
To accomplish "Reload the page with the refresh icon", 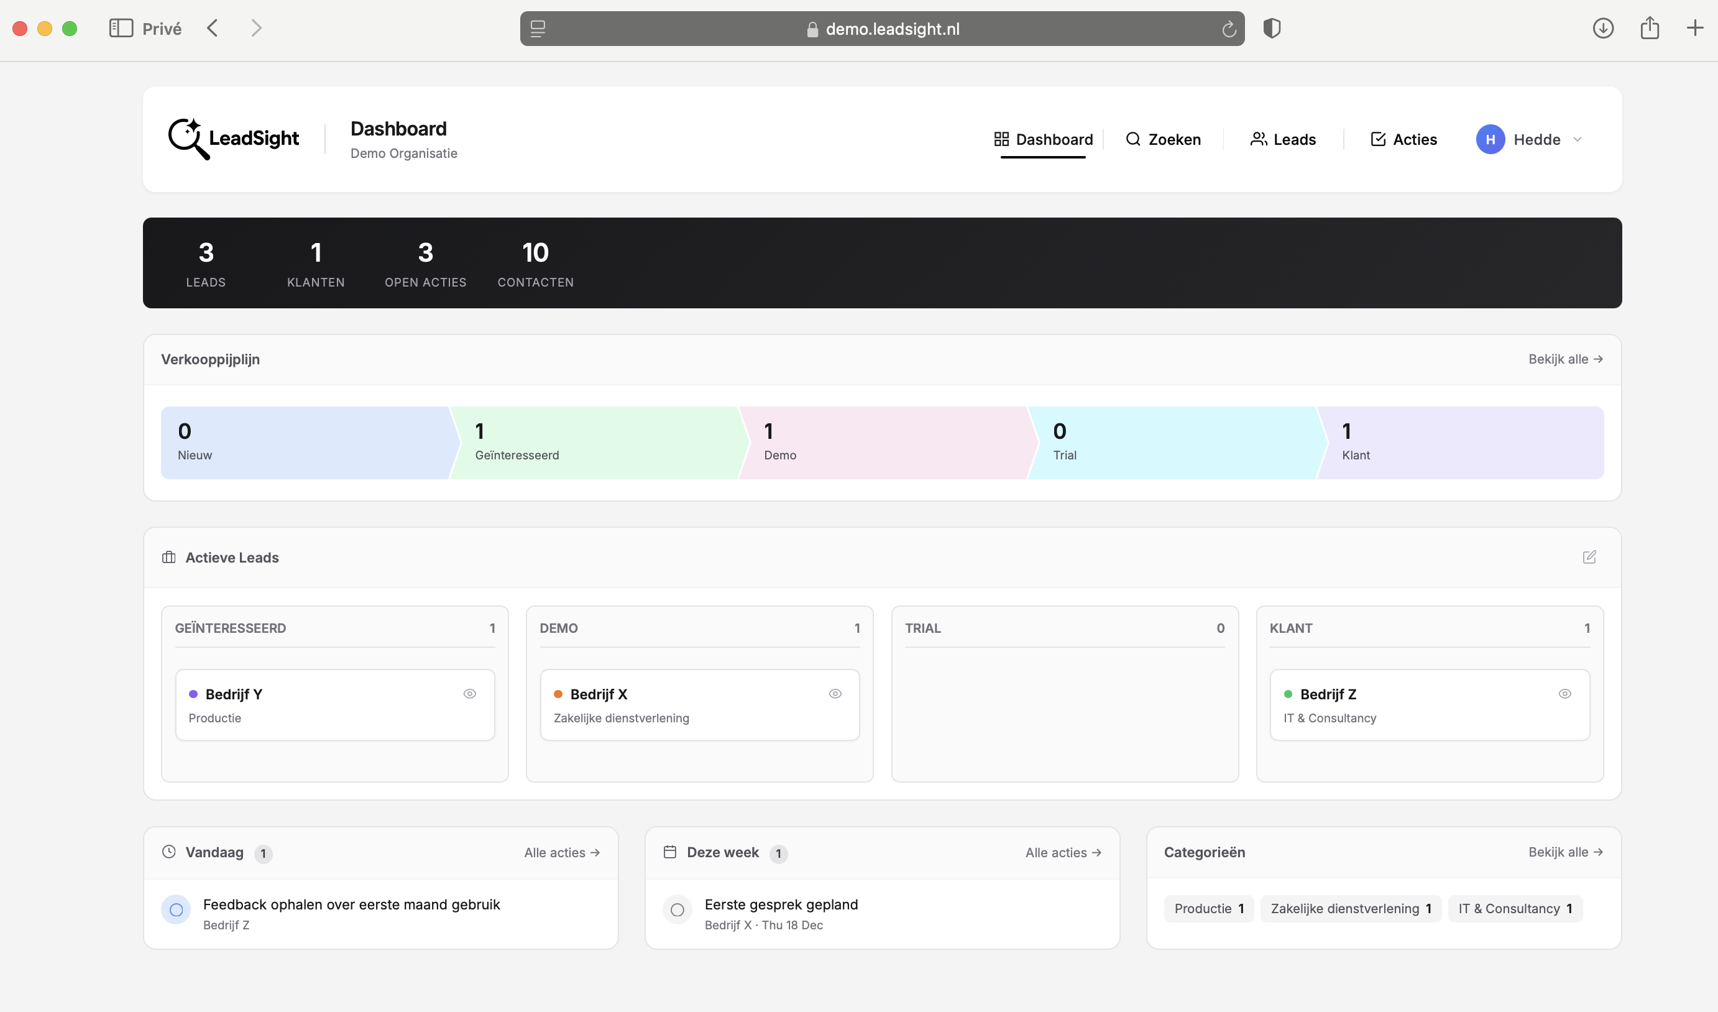I will pyautogui.click(x=1229, y=29).
